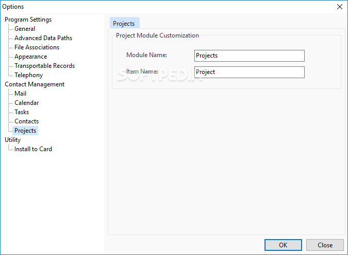This screenshot has width=348, height=255.
Task: Click the Project Module Customization heading
Action: 157,35
